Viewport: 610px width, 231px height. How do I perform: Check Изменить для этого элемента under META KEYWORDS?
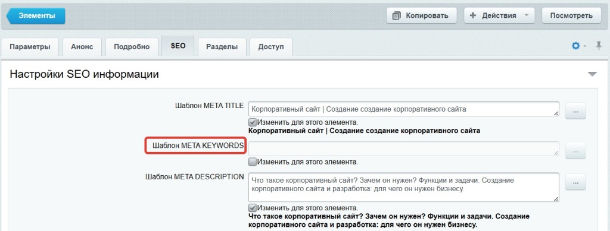pyautogui.click(x=253, y=162)
